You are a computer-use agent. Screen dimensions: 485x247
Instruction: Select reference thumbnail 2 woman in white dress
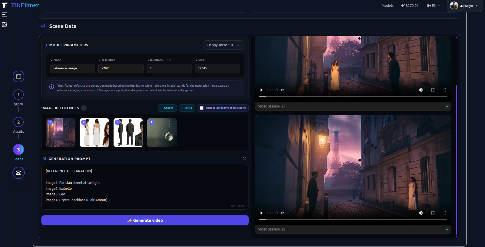(95, 133)
